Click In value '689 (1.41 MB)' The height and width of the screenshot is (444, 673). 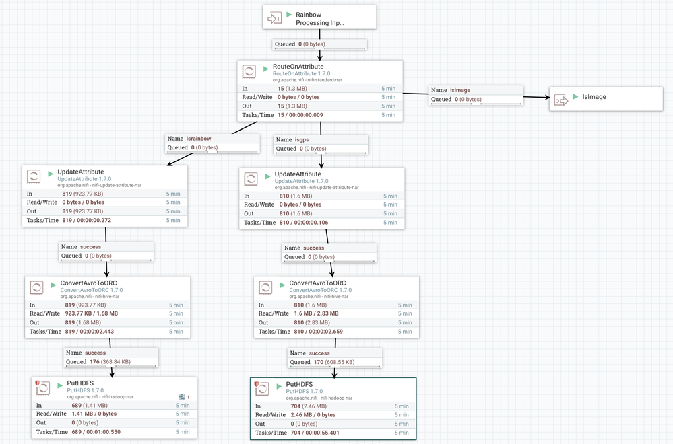point(90,405)
